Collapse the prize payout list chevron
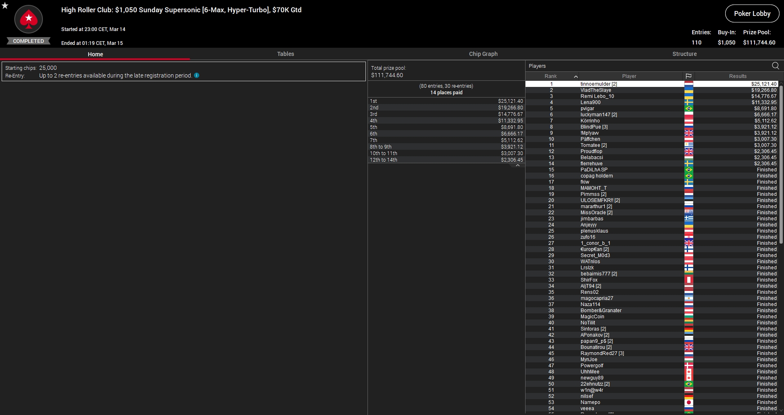This screenshot has width=784, height=415. (517, 166)
